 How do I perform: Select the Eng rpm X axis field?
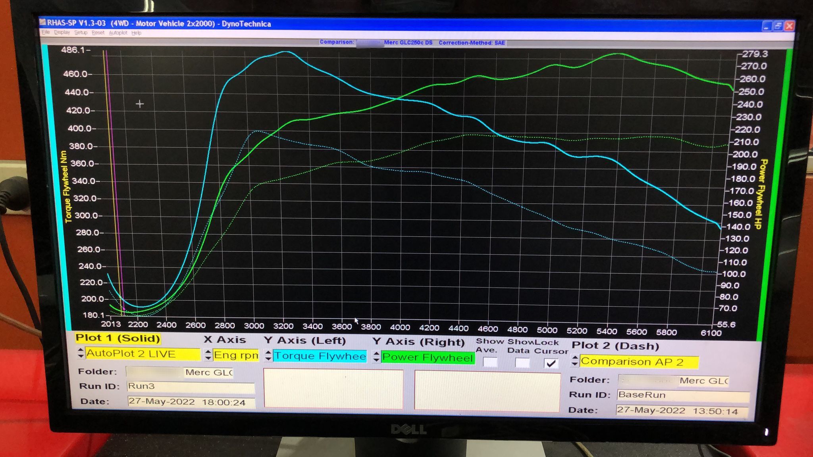tap(236, 355)
